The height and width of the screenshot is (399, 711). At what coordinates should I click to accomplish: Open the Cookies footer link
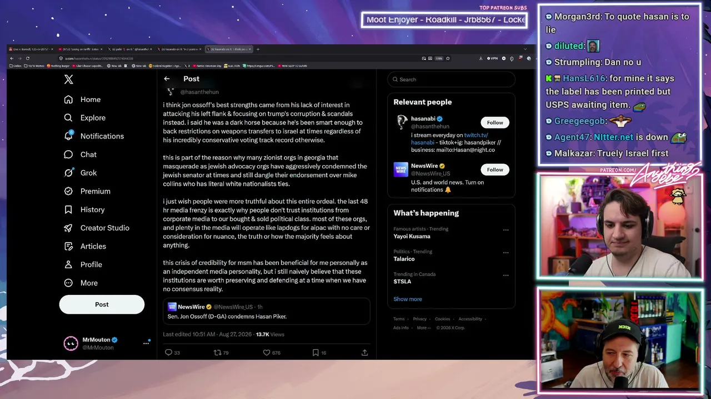point(443,319)
